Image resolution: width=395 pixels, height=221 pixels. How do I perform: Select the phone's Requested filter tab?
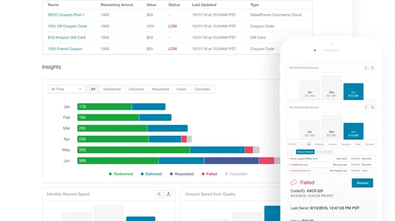click(346, 145)
